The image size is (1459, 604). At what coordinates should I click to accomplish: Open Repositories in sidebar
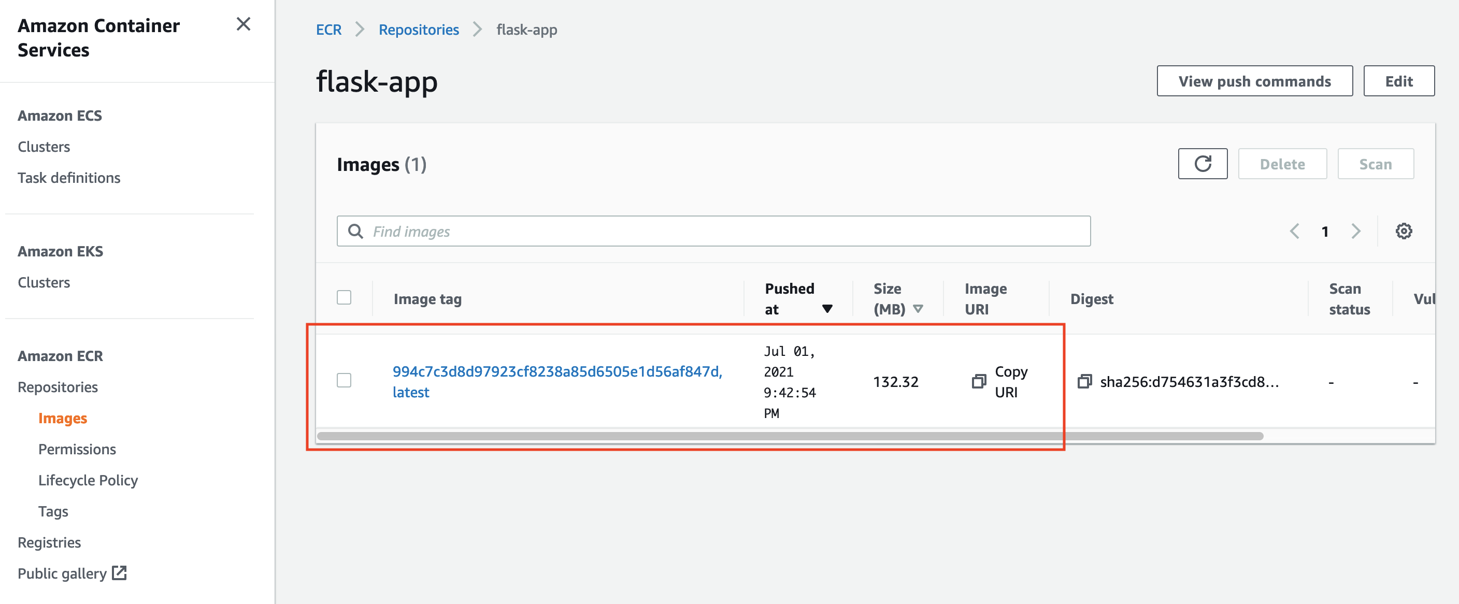point(58,387)
